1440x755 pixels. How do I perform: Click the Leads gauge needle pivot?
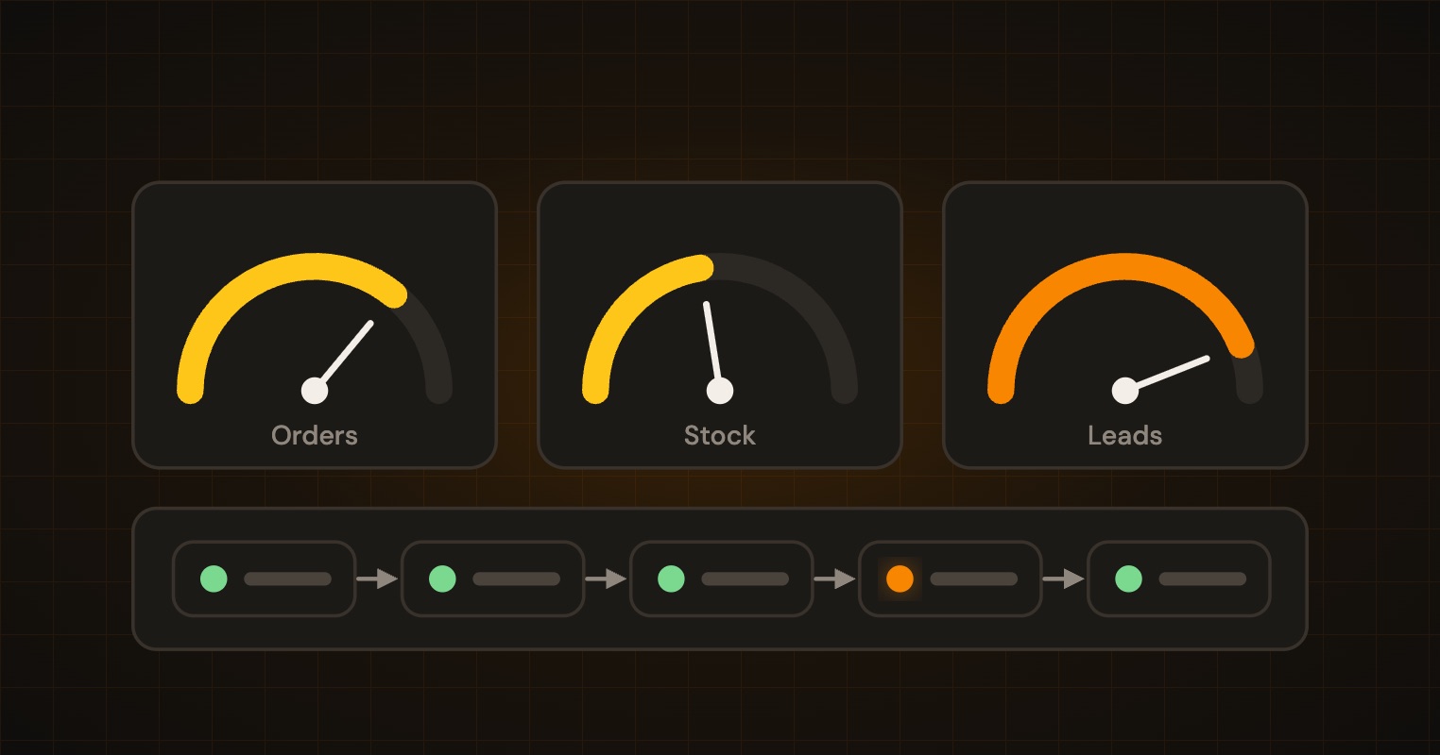[1125, 390]
